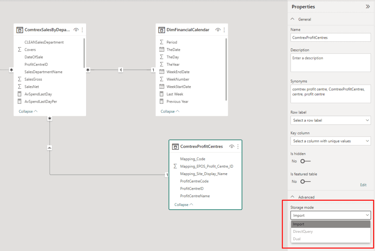Click the eye icon on DimFinancialCalendar

[x=218, y=30]
